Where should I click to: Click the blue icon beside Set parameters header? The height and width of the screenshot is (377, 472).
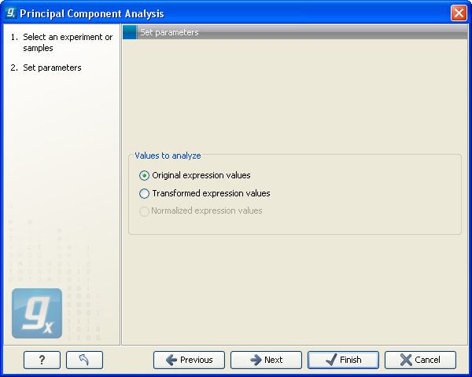(130, 33)
